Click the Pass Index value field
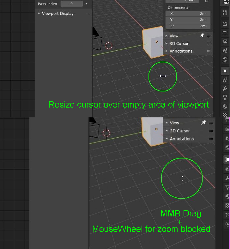 click(x=71, y=4)
